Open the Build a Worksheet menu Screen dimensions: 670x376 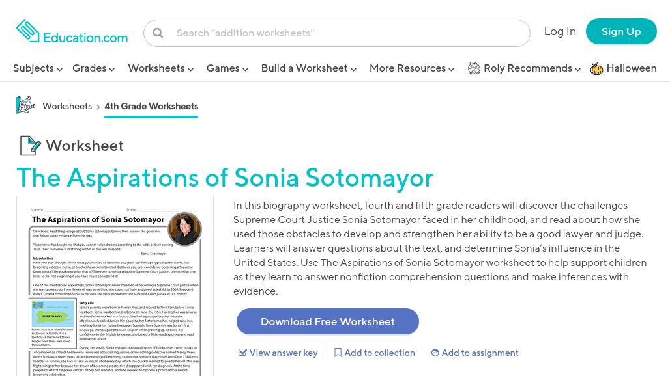(x=308, y=68)
